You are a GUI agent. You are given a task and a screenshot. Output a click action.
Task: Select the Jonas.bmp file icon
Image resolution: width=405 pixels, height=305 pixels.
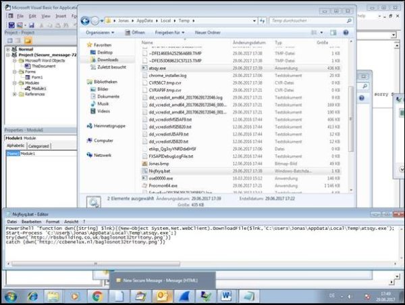(144, 164)
